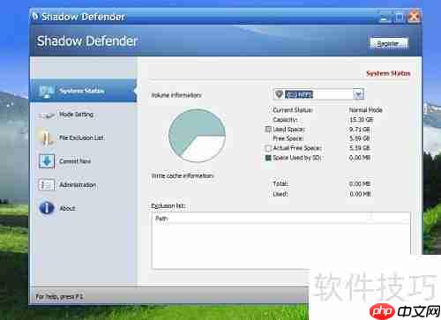
Task: Open the System Status page
Action: click(83, 91)
